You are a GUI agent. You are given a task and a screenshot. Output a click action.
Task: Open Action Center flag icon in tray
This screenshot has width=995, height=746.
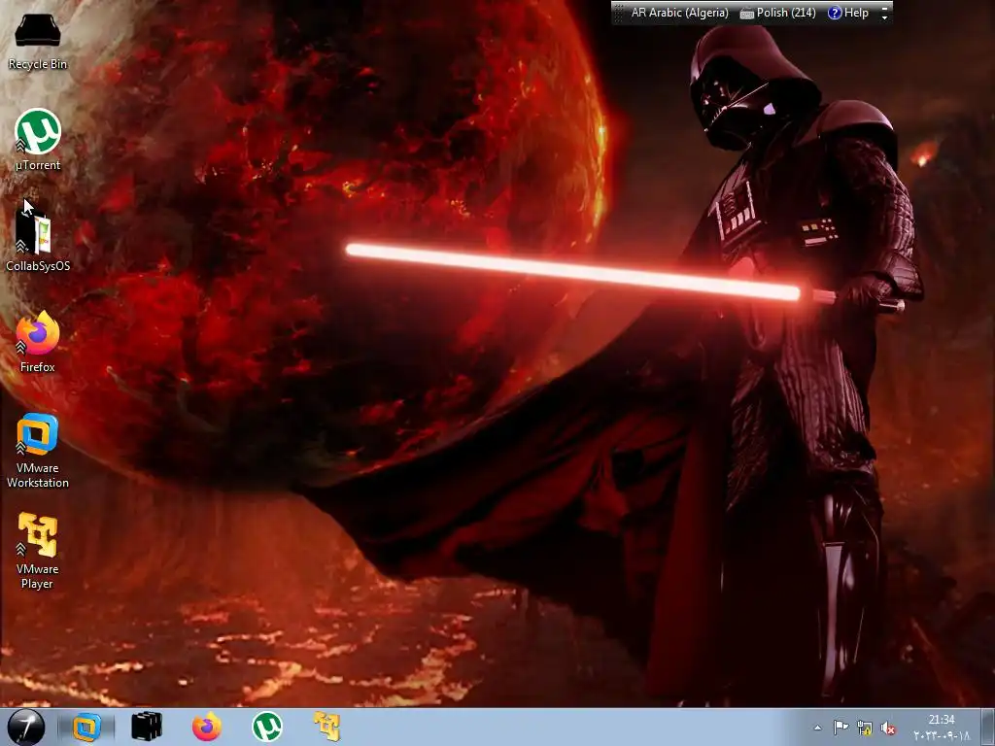pyautogui.click(x=841, y=728)
